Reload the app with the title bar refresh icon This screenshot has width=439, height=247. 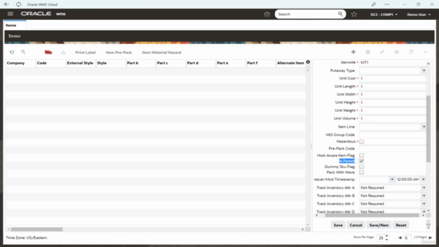click(x=19, y=5)
